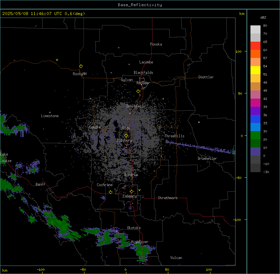The image size is (280, 274).
Task: Click the Blackfalds city label
Action: [x=143, y=73]
